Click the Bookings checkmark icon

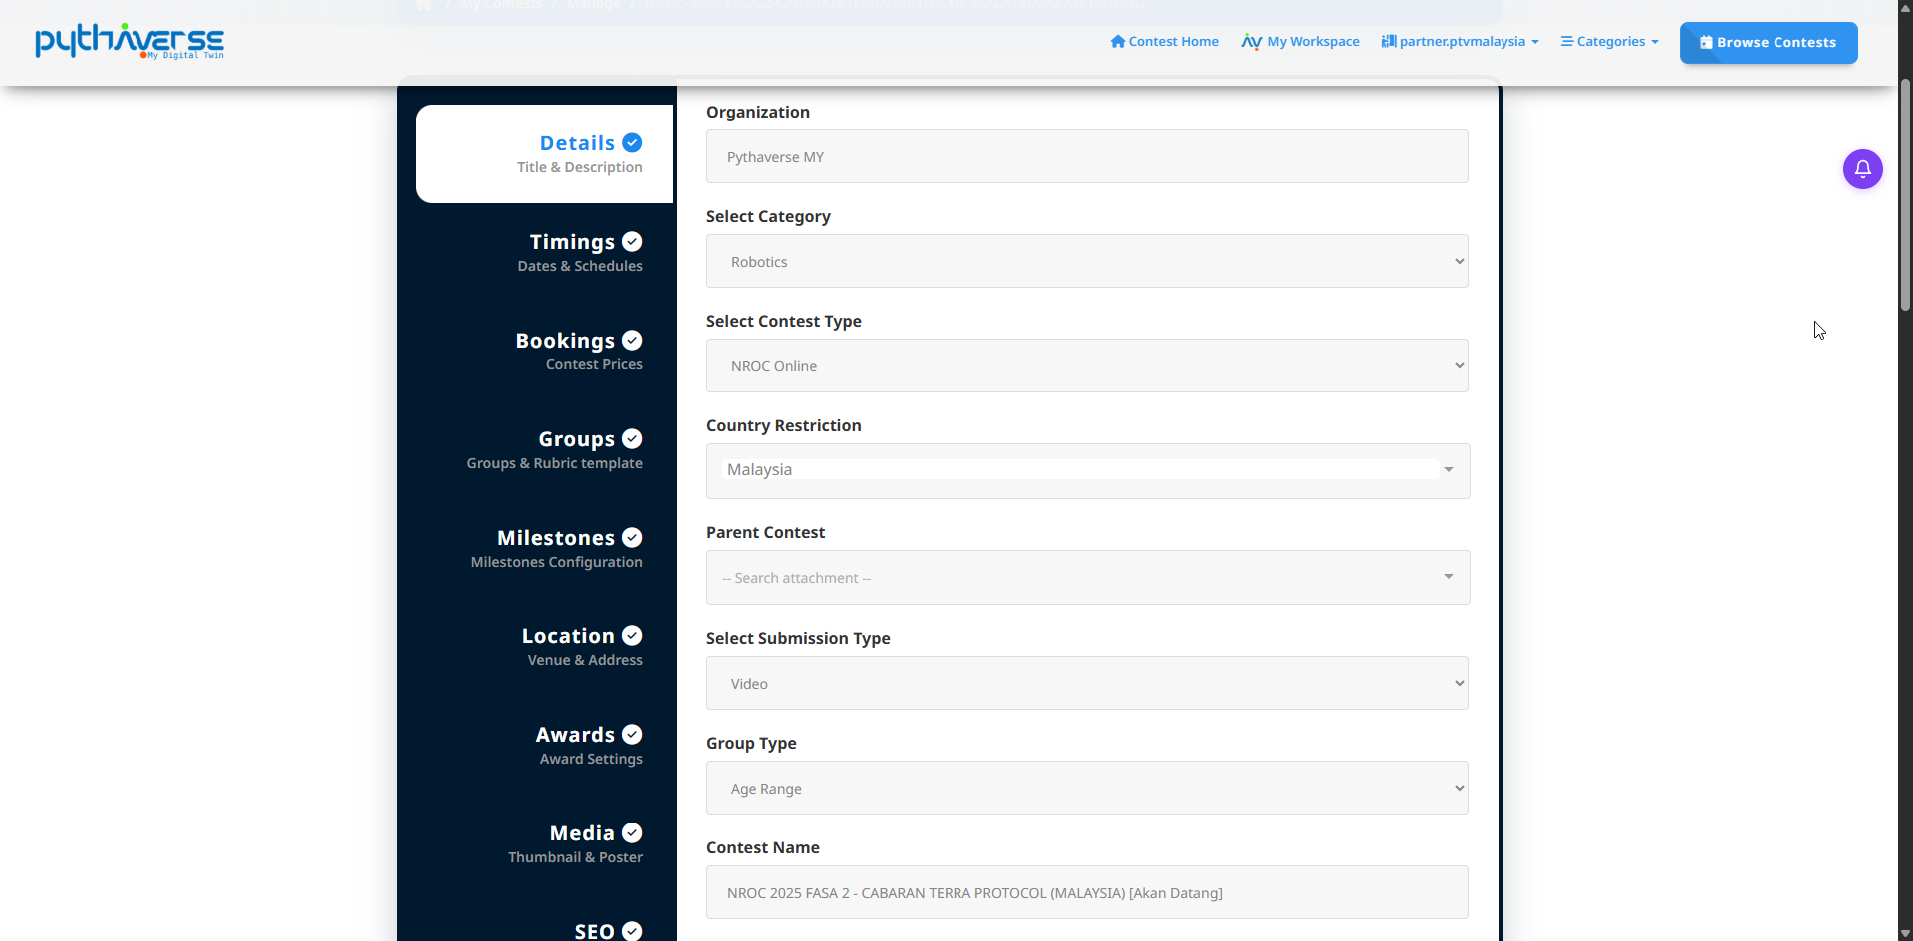pyautogui.click(x=632, y=341)
